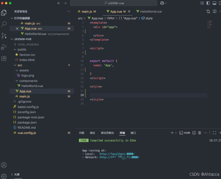
Task: Click the src breadcrumb segment
Action: pyautogui.click(x=80, y=18)
